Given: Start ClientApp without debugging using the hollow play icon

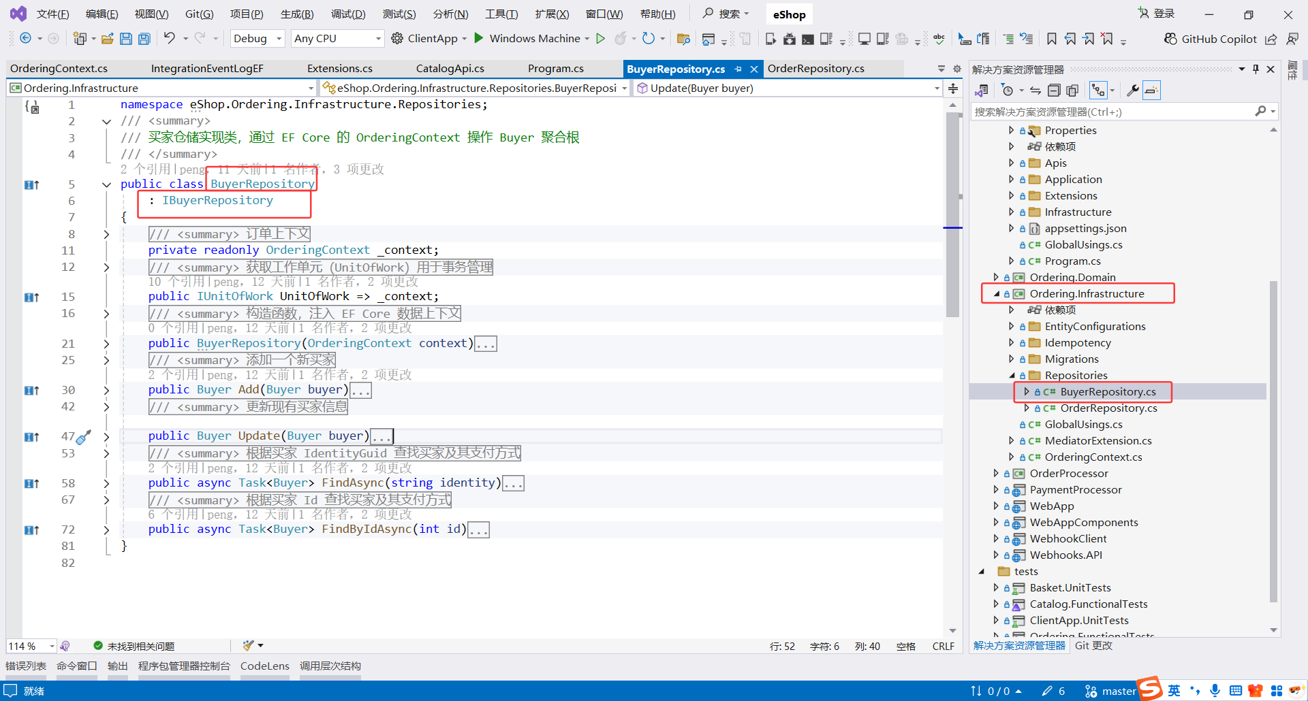Looking at the screenshot, I should (x=601, y=39).
